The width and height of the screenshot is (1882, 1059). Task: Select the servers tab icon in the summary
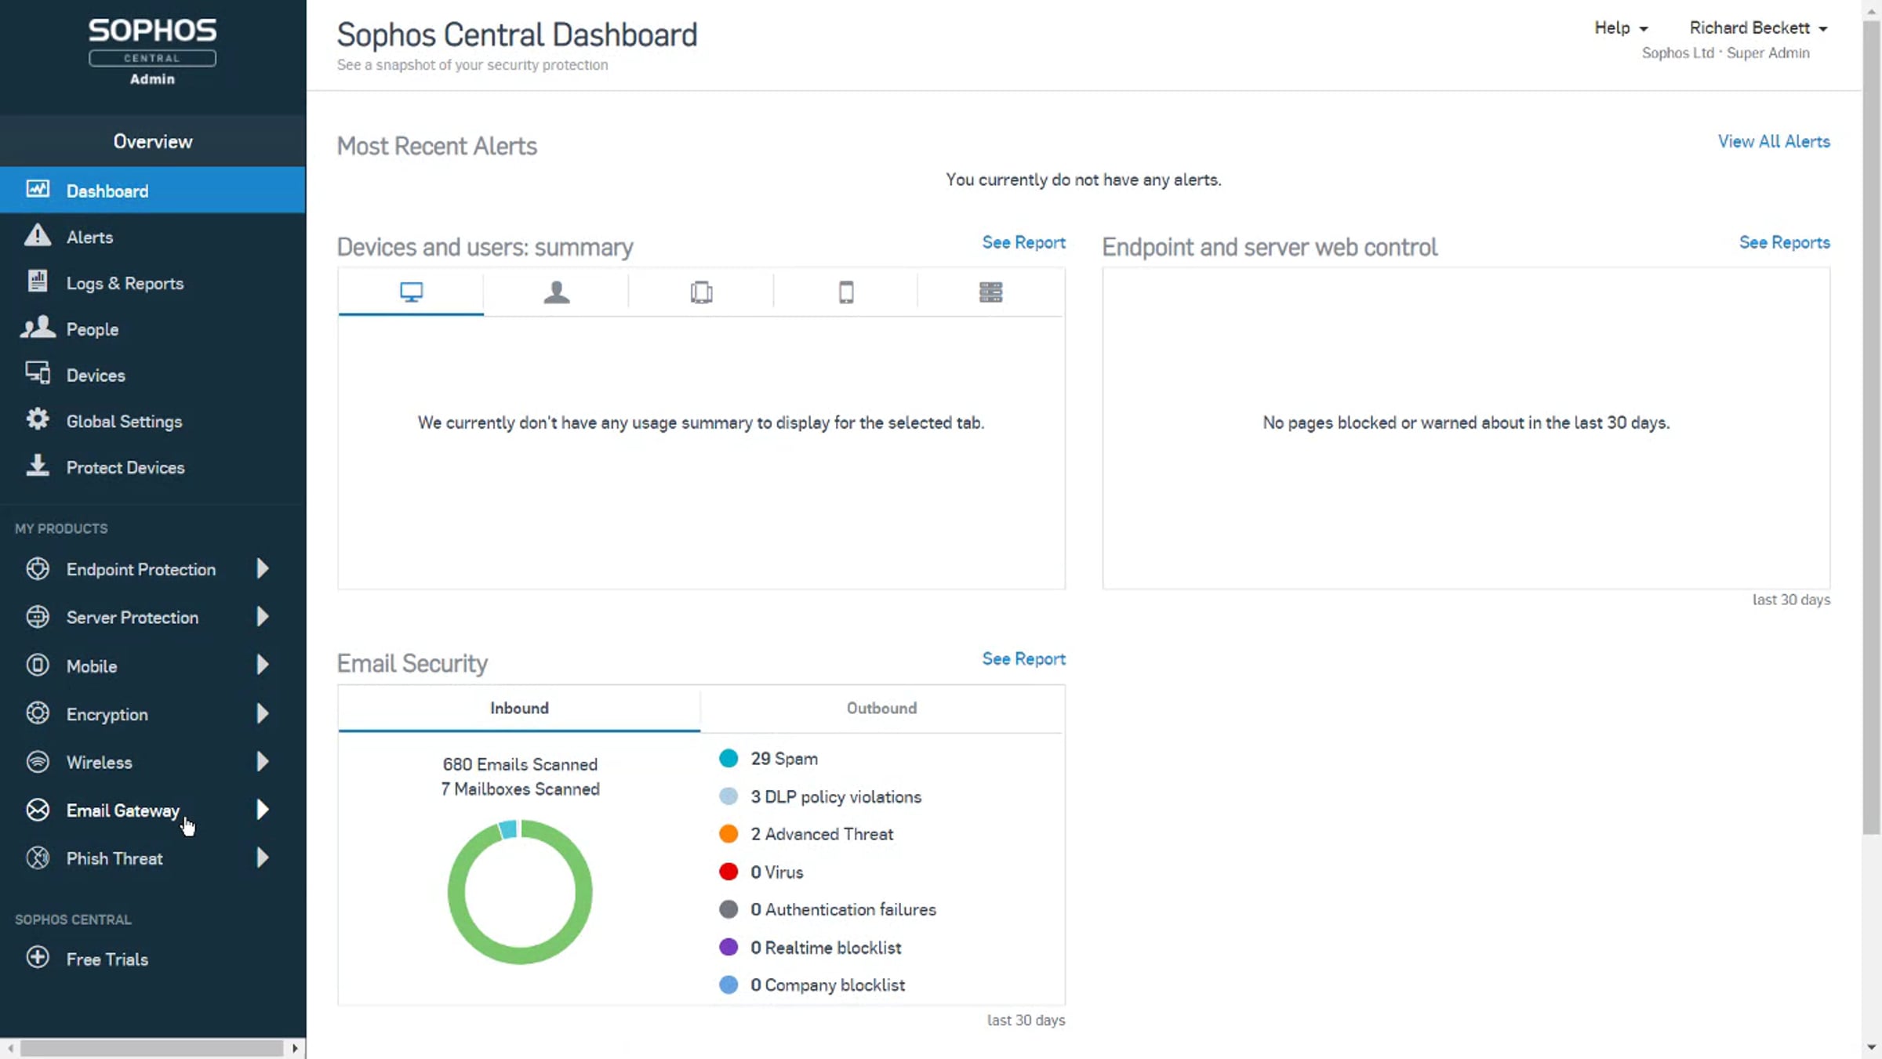tap(990, 292)
